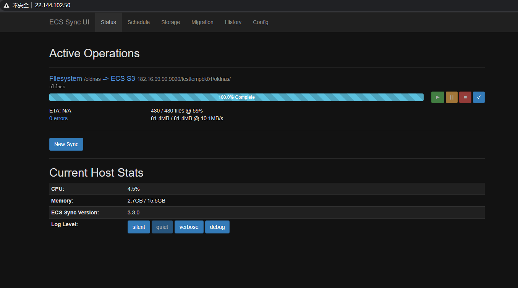
Task: Click the target path 182.16.99.90:9020 text
Action: (184, 79)
